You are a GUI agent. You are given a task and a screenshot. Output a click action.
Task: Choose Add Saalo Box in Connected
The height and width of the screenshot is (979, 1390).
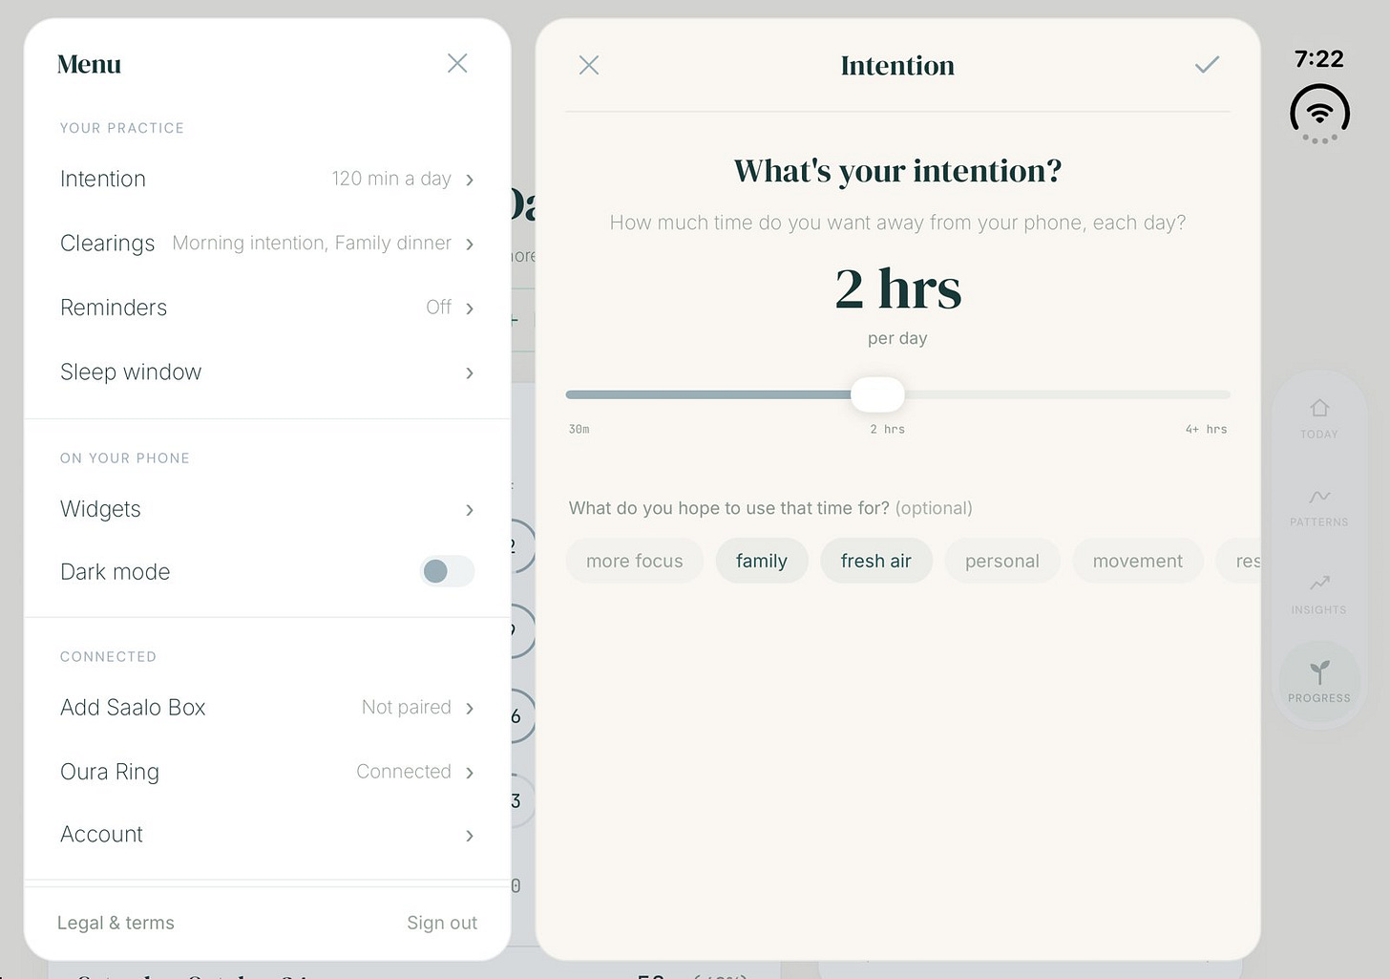point(267,707)
